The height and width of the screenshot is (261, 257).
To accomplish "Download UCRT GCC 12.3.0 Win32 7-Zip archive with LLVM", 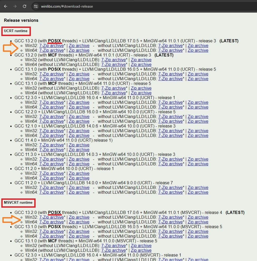I will 52,102.
